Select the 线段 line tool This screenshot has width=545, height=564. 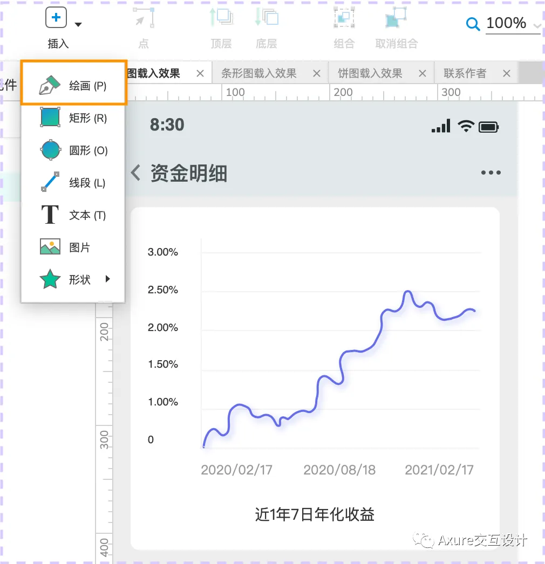73,182
